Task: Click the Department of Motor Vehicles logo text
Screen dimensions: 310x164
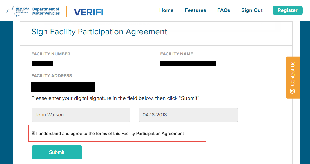Action: tap(46, 11)
